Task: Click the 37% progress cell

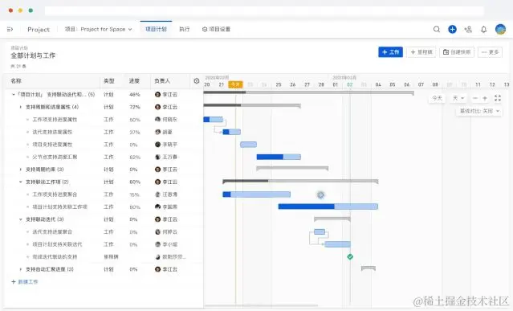Action: [134, 132]
